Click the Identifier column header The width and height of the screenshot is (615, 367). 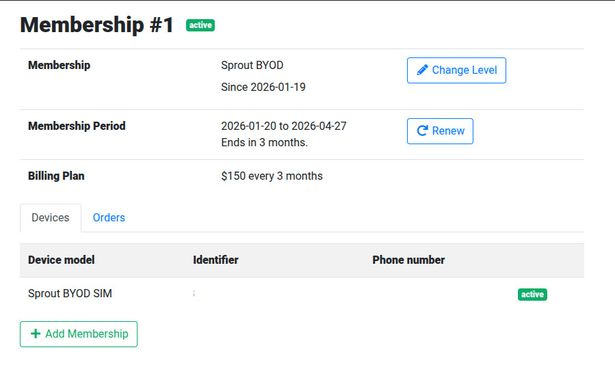[x=215, y=260]
